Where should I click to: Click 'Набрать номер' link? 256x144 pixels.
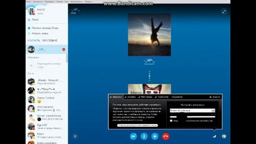(40, 34)
